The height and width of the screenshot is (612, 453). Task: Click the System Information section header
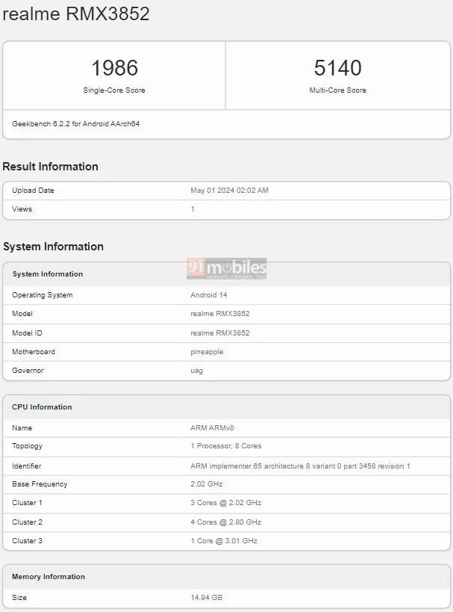[51, 246]
